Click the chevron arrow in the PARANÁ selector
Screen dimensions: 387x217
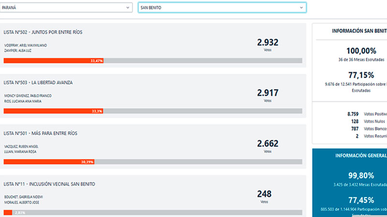coord(128,8)
